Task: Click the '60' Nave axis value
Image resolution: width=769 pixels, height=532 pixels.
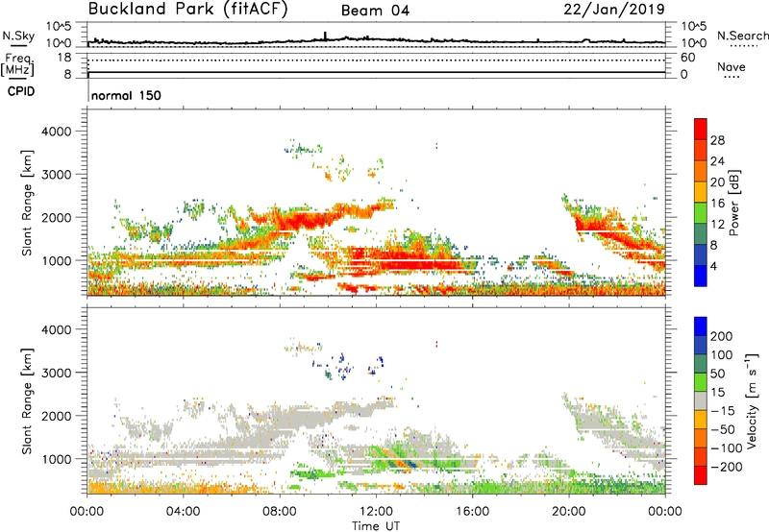Action: point(687,58)
